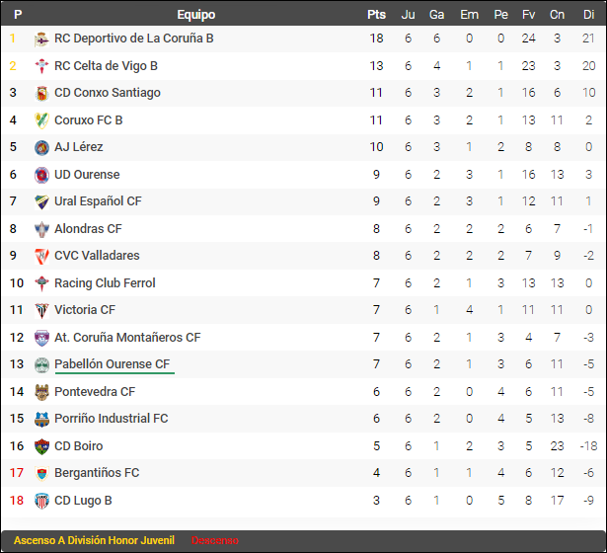This screenshot has width=607, height=553.
Task: Click the RC Deportivo de La Coruña B crest
Action: coord(41,39)
